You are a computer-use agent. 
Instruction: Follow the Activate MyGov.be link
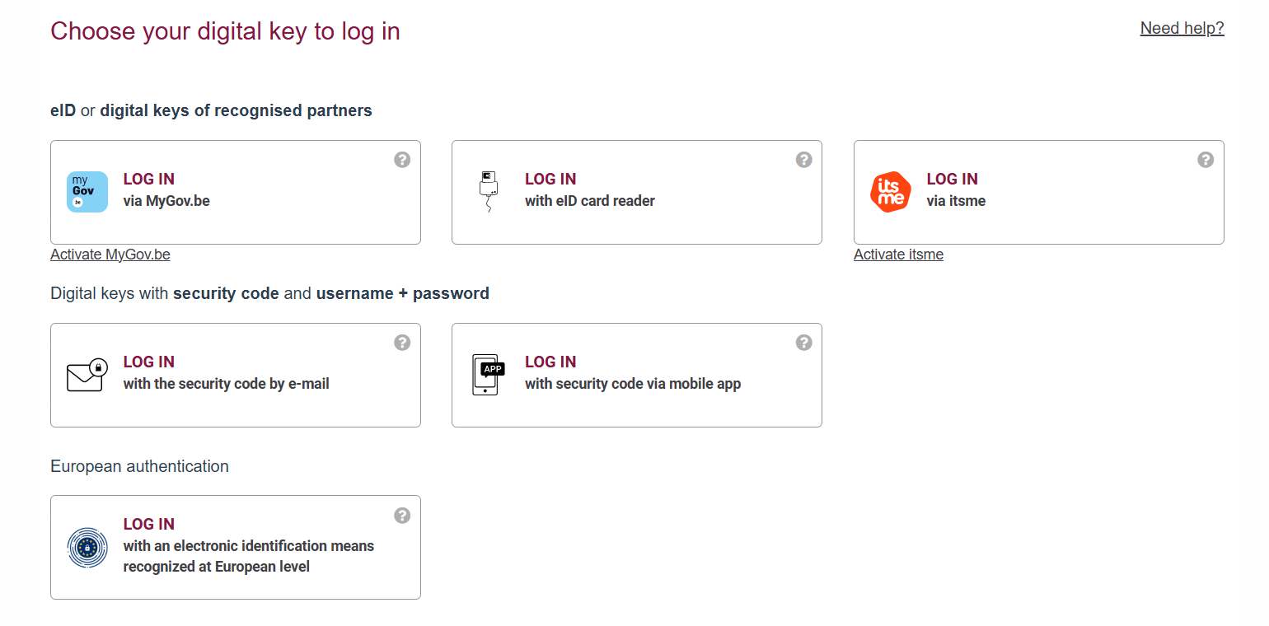(110, 255)
